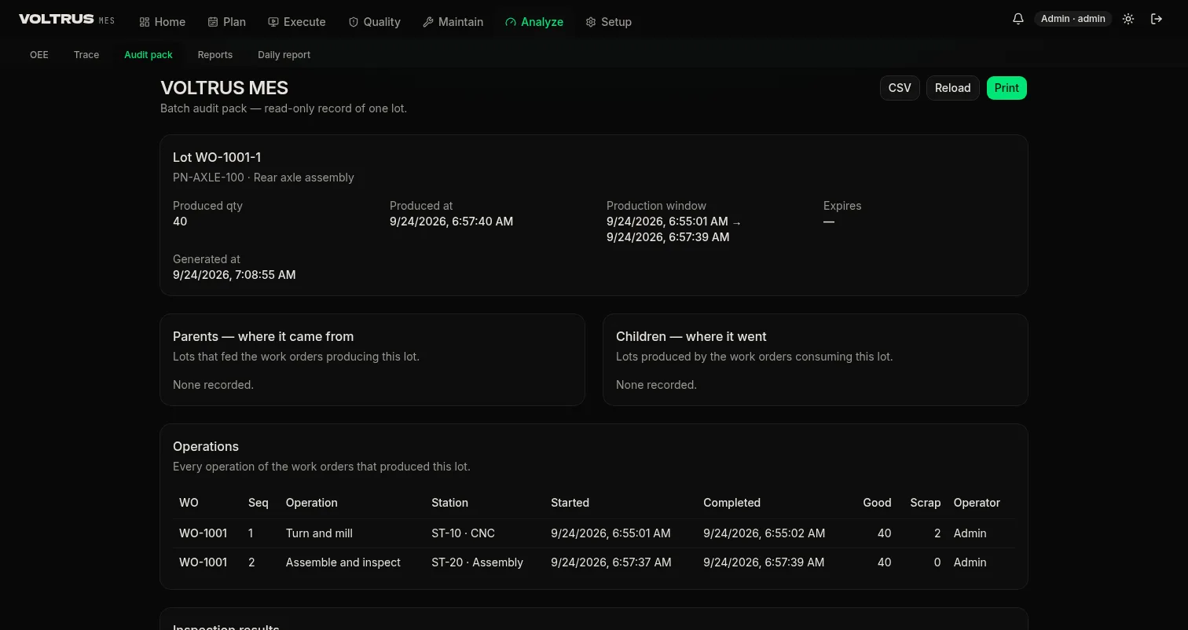The height and width of the screenshot is (630, 1188).
Task: Reload the audit pack
Action: click(953, 88)
